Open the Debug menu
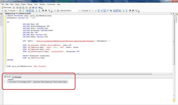The image size is (178, 105). coord(30,4)
